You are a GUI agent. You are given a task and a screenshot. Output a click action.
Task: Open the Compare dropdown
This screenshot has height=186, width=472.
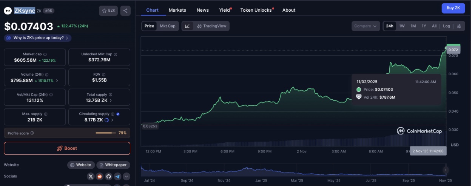point(365,26)
